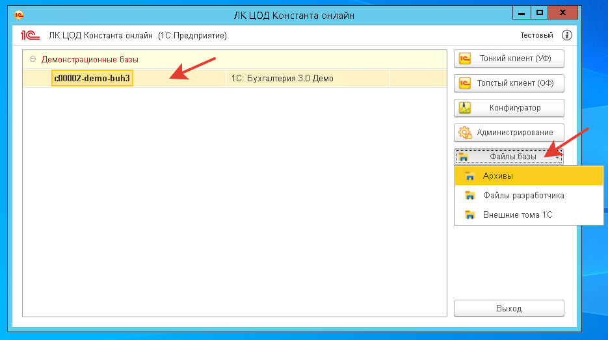This screenshot has width=608, height=340.
Task: Click the 1C icon on Тонкий клиент button
Action: pos(465,59)
